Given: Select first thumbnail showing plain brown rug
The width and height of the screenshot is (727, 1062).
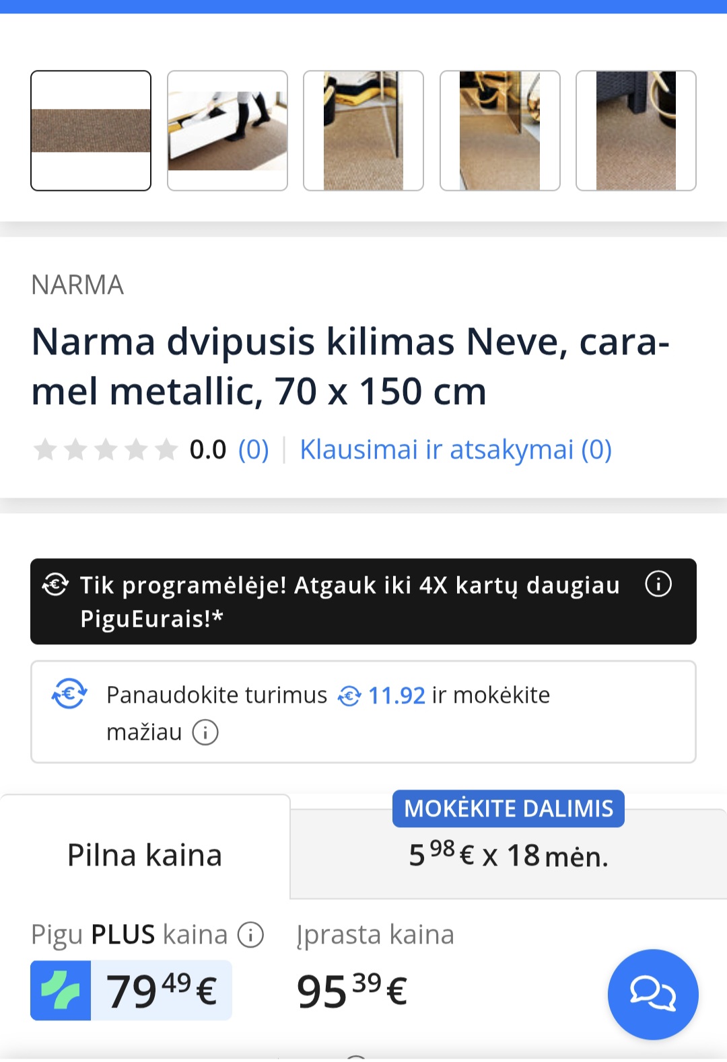Looking at the screenshot, I should coord(91,130).
